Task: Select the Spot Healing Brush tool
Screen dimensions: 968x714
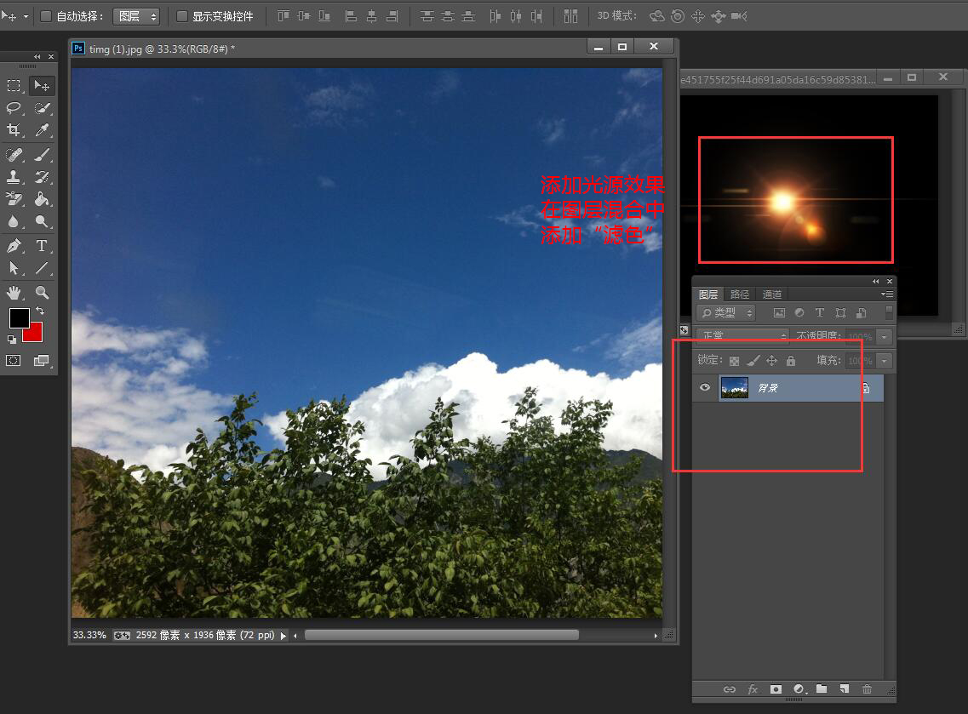Action: pos(14,155)
